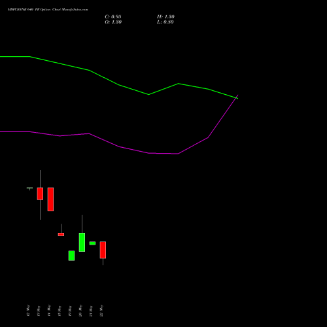Image resolution: width=327 pixels, height=327 pixels.
Task: Click the '13 May' date label
Action: pyautogui.click(x=39, y=311)
